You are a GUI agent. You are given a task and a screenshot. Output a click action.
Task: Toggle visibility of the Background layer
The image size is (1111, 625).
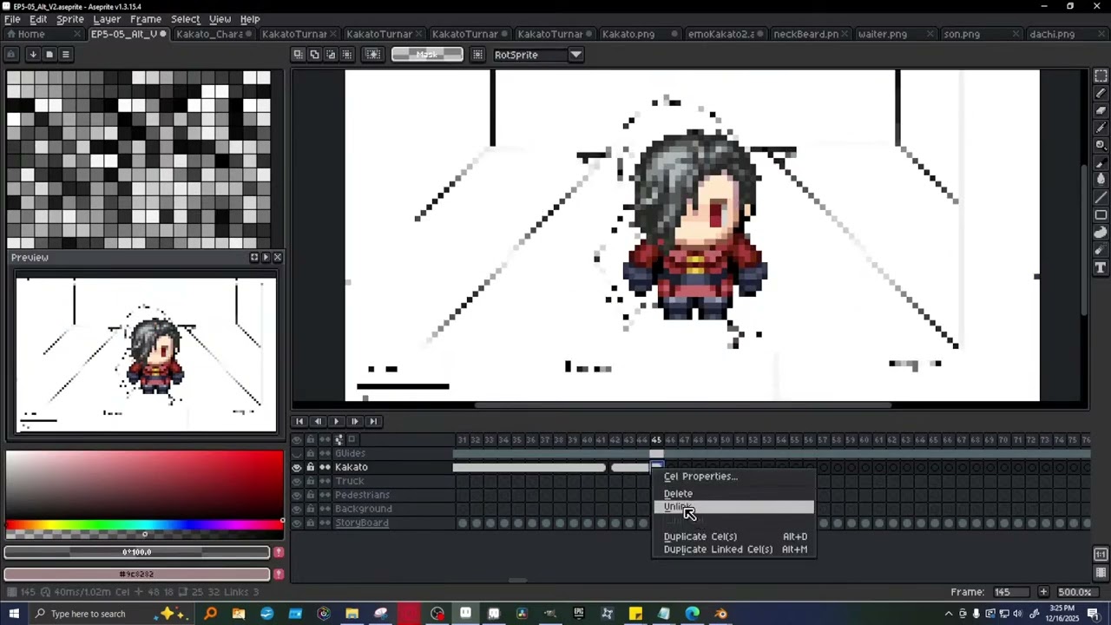click(297, 509)
